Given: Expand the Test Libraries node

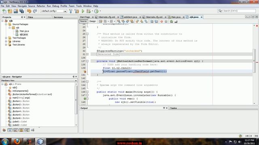Looking at the screenshot, I should coord(6,45).
